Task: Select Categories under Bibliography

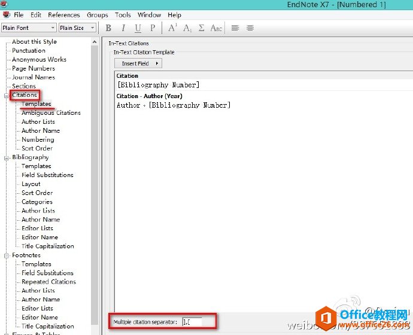Action: [37, 202]
